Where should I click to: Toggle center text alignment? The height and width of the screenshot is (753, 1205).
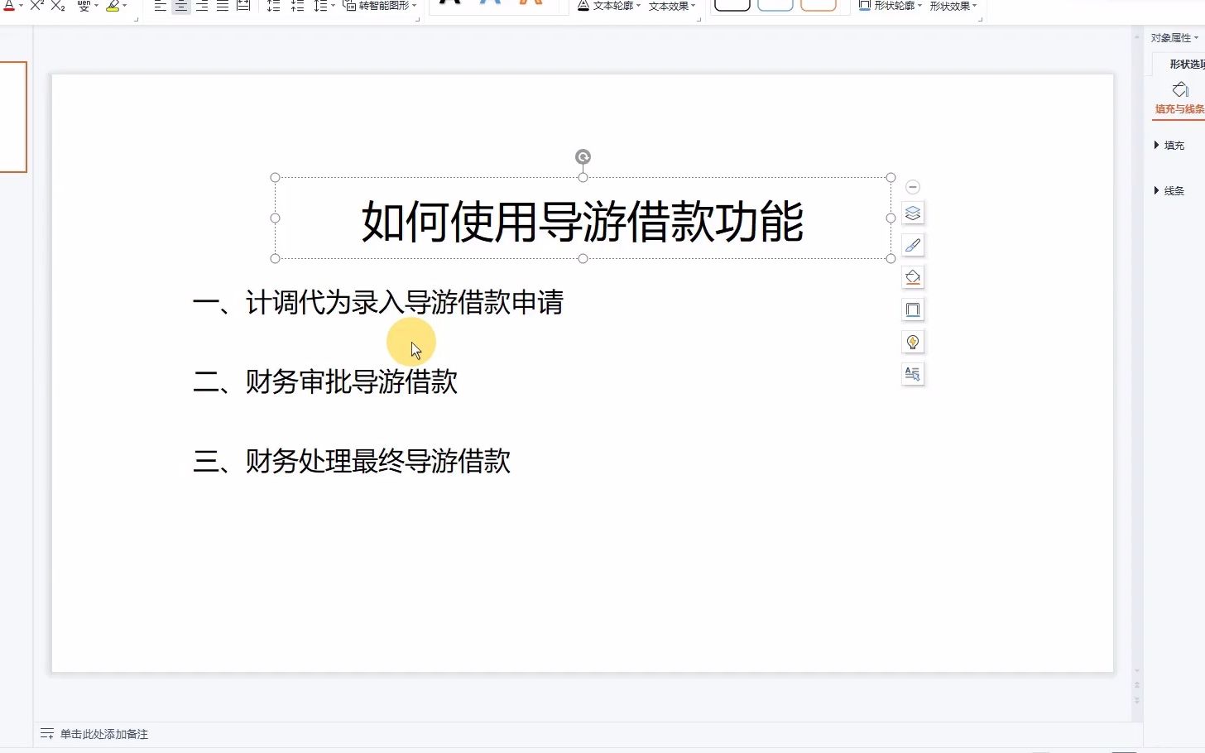(180, 6)
